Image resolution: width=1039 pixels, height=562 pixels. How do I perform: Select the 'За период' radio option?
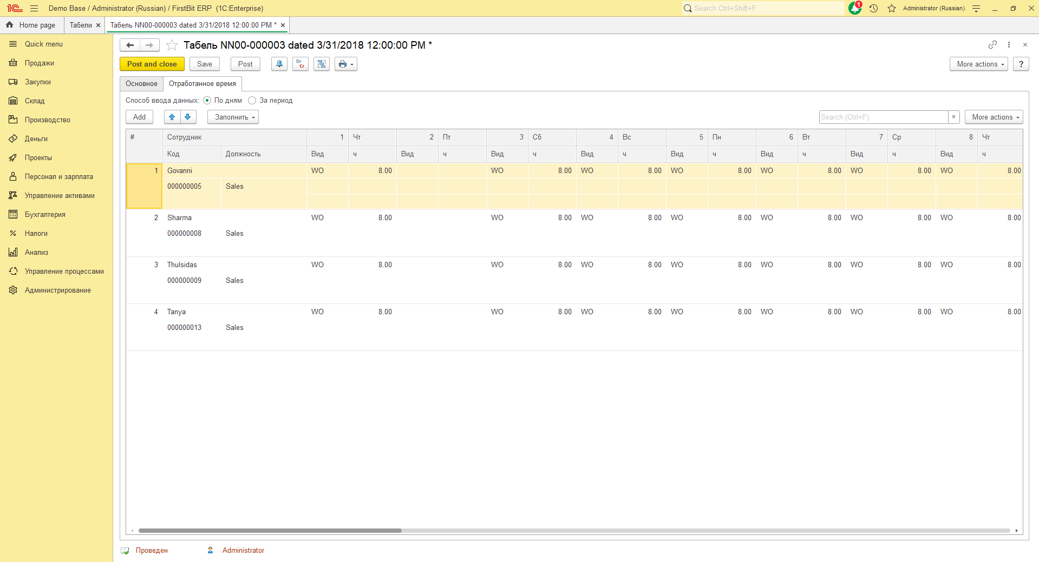pyautogui.click(x=252, y=101)
